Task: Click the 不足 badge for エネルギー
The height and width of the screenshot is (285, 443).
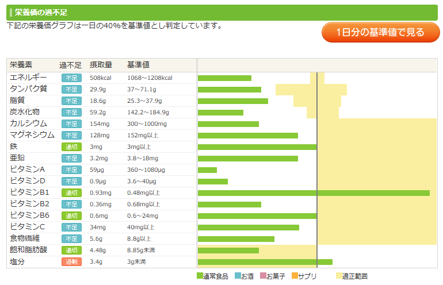Action: [71, 78]
